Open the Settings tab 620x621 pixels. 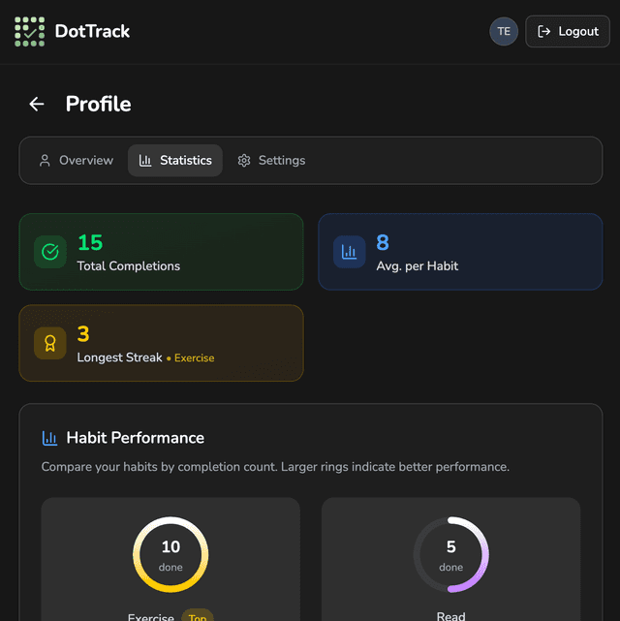pos(271,161)
